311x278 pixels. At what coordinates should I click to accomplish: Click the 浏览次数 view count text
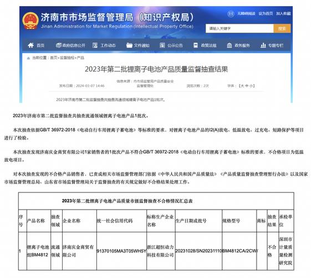pos(198,86)
